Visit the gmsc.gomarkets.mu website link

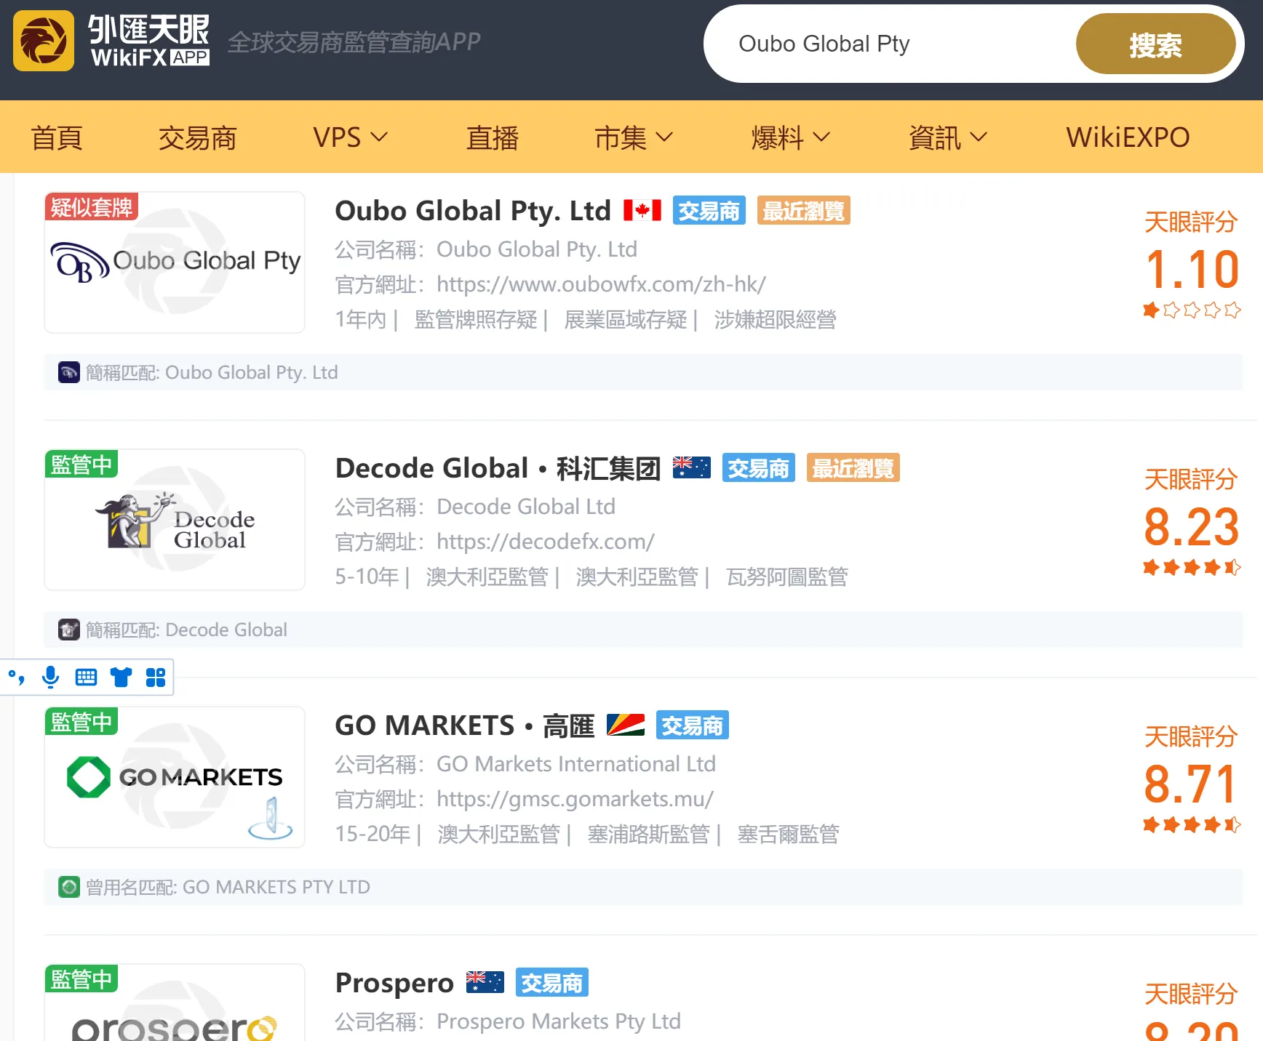coord(575,799)
